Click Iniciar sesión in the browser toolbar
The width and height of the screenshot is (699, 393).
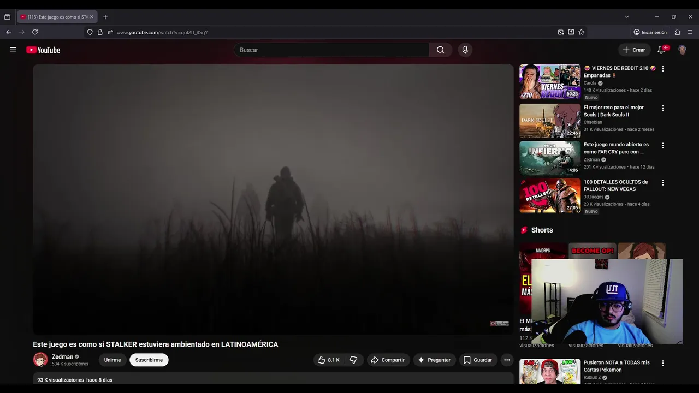coord(650,32)
